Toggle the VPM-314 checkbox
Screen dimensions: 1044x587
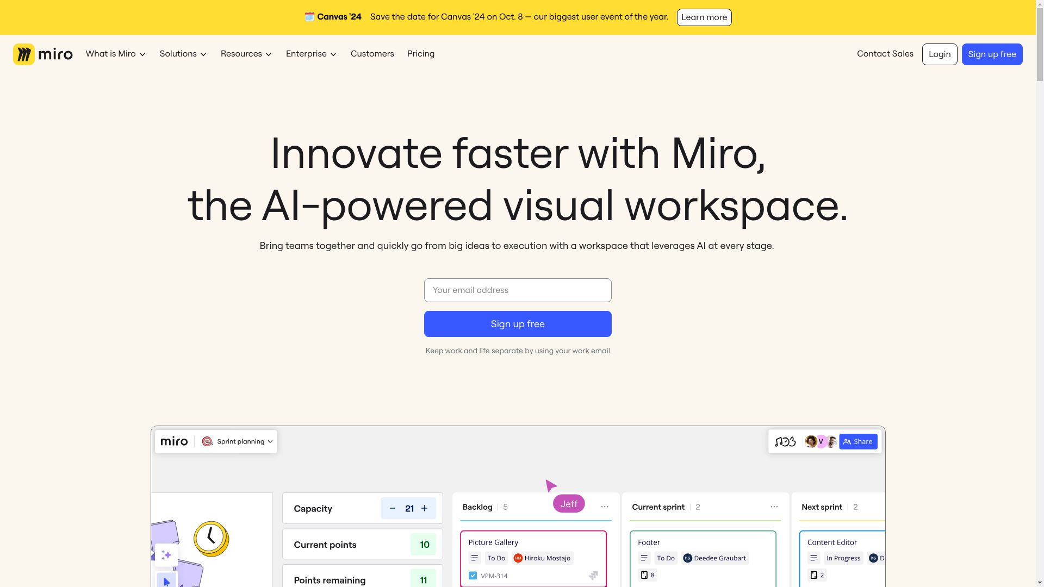[x=473, y=576]
